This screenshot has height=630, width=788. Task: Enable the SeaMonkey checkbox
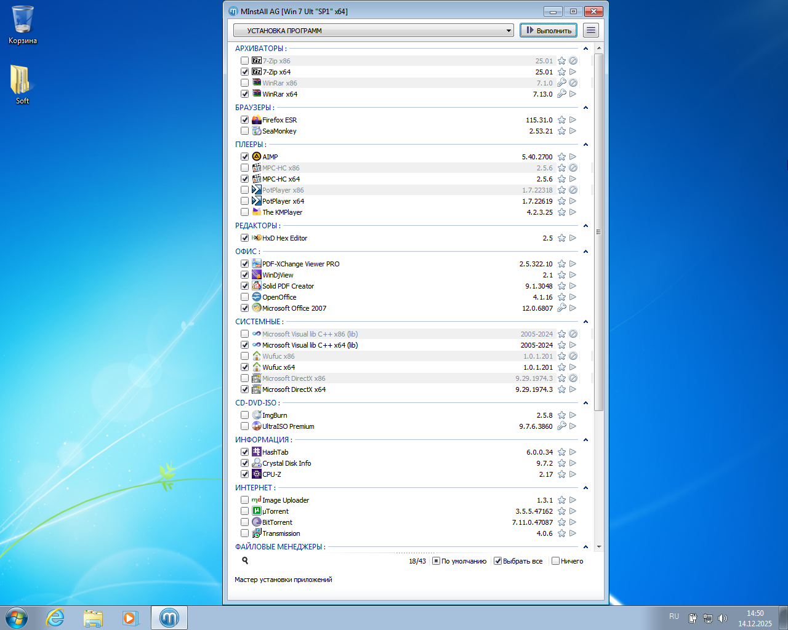(x=245, y=131)
